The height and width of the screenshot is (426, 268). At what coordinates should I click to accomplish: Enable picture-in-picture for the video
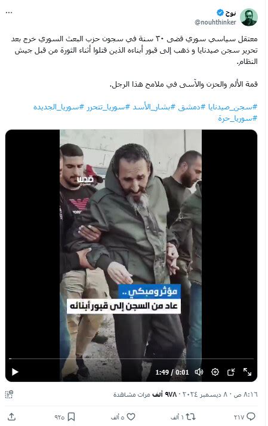(x=231, y=372)
